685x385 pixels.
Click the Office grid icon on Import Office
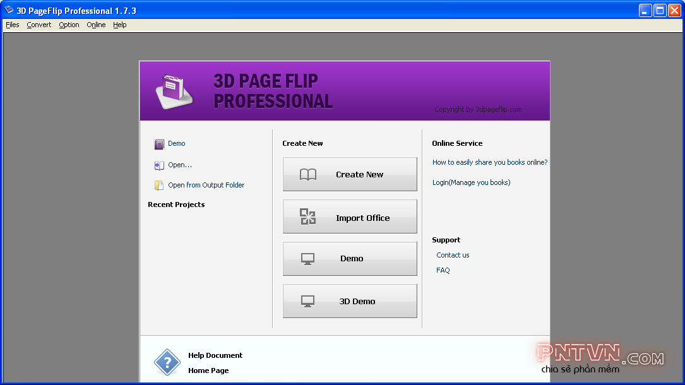coord(308,216)
